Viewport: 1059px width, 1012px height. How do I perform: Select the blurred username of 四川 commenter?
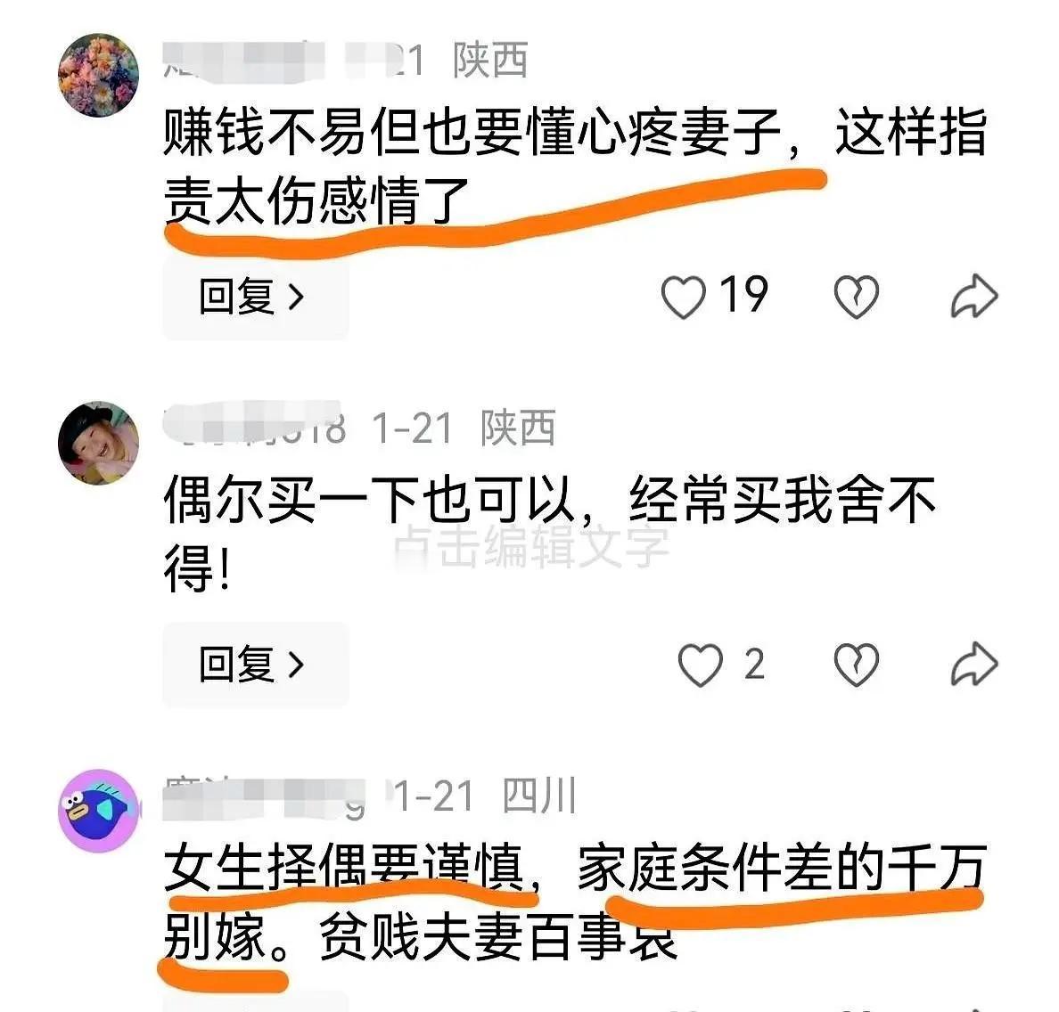pos(264,797)
